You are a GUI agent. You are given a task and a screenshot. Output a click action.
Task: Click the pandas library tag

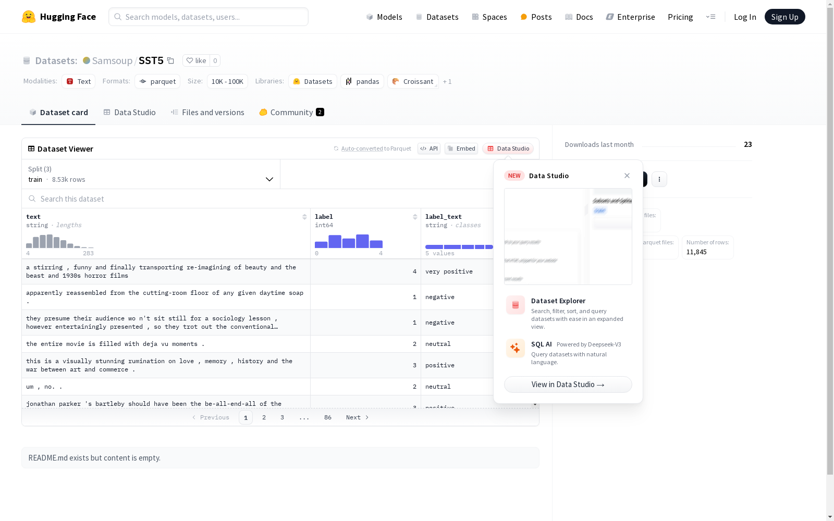(362, 81)
